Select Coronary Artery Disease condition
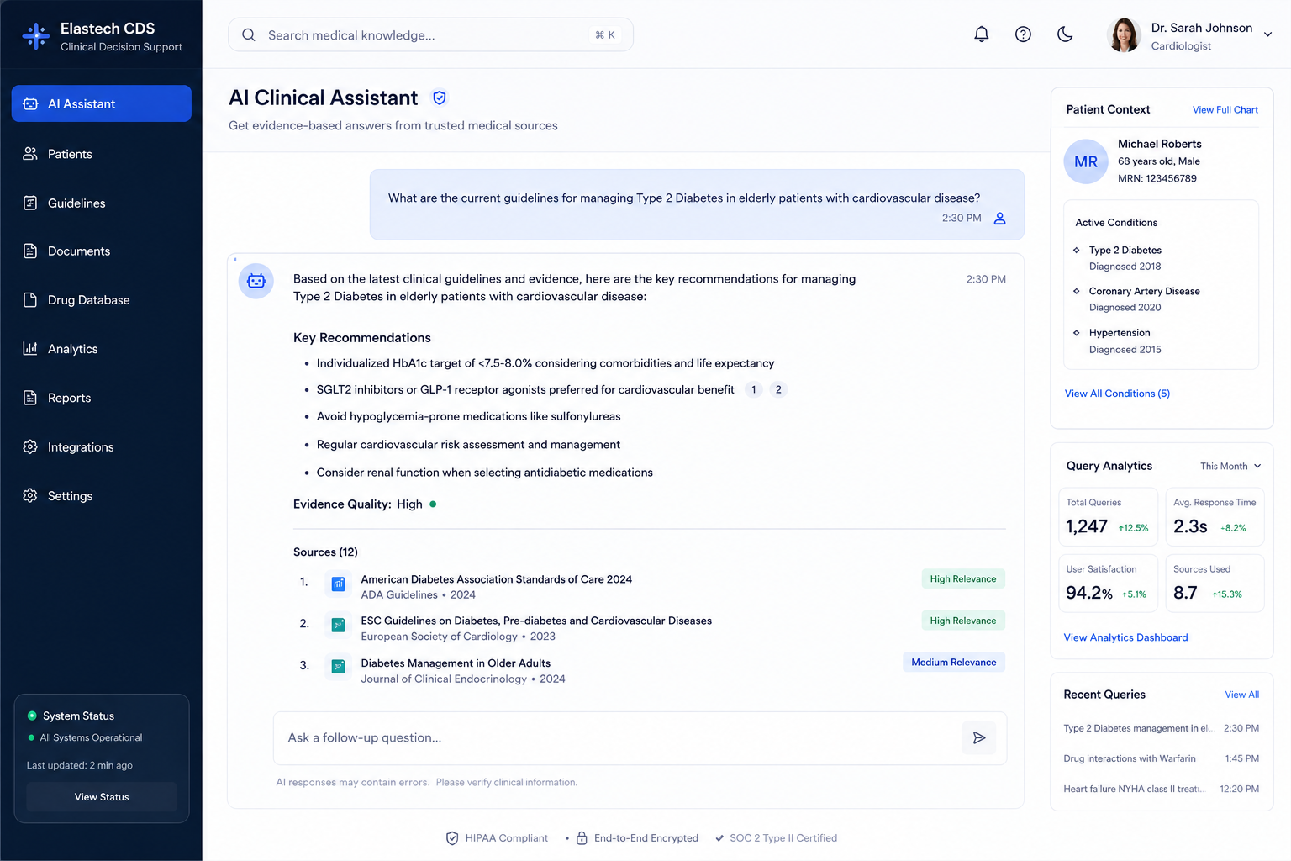 click(1144, 292)
